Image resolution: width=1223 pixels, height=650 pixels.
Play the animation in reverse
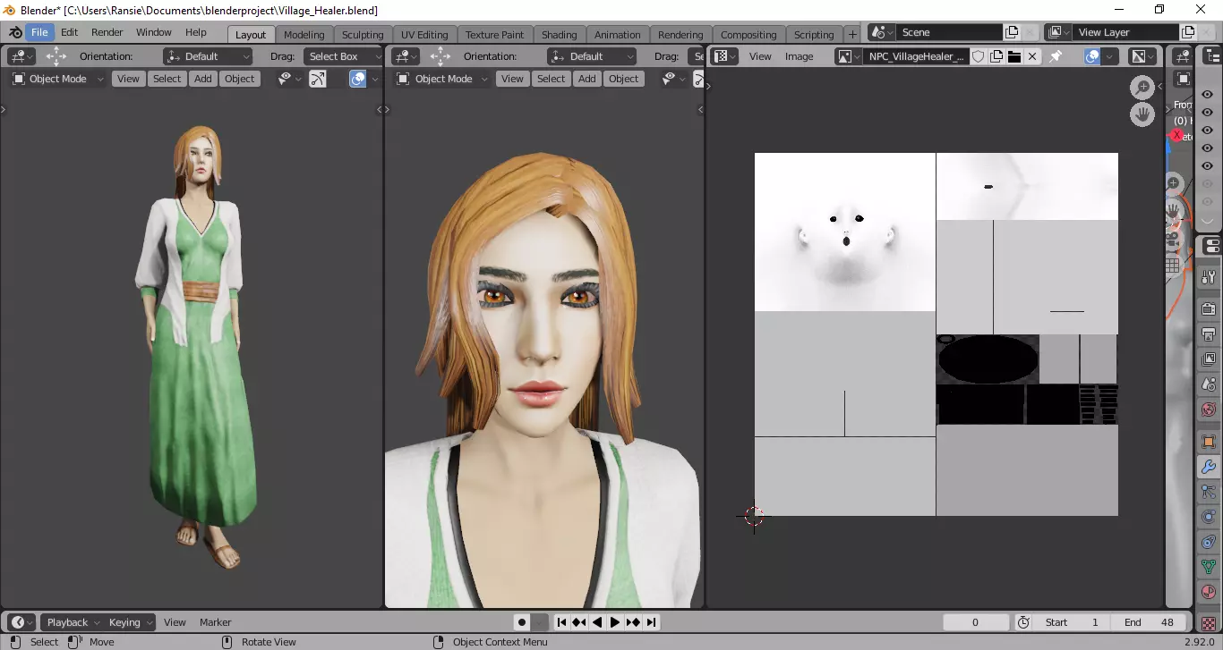point(597,622)
